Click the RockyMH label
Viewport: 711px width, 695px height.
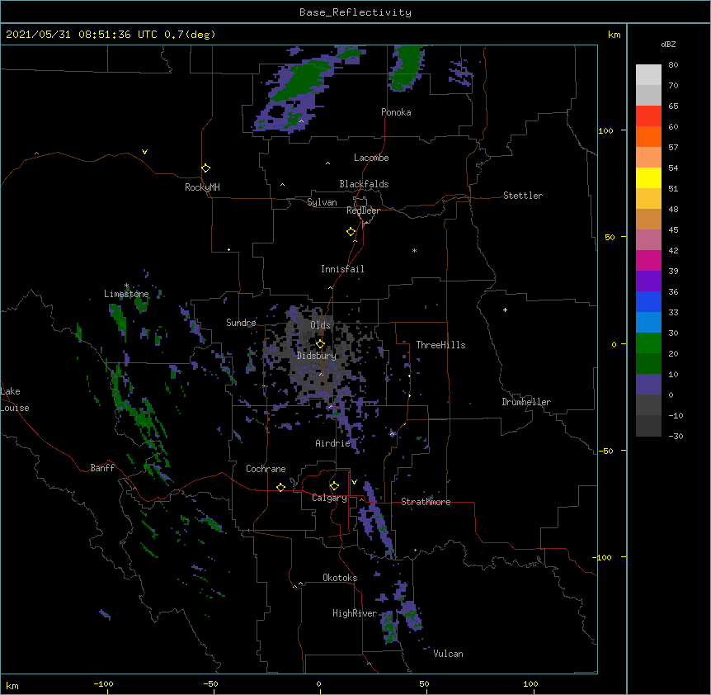click(202, 187)
